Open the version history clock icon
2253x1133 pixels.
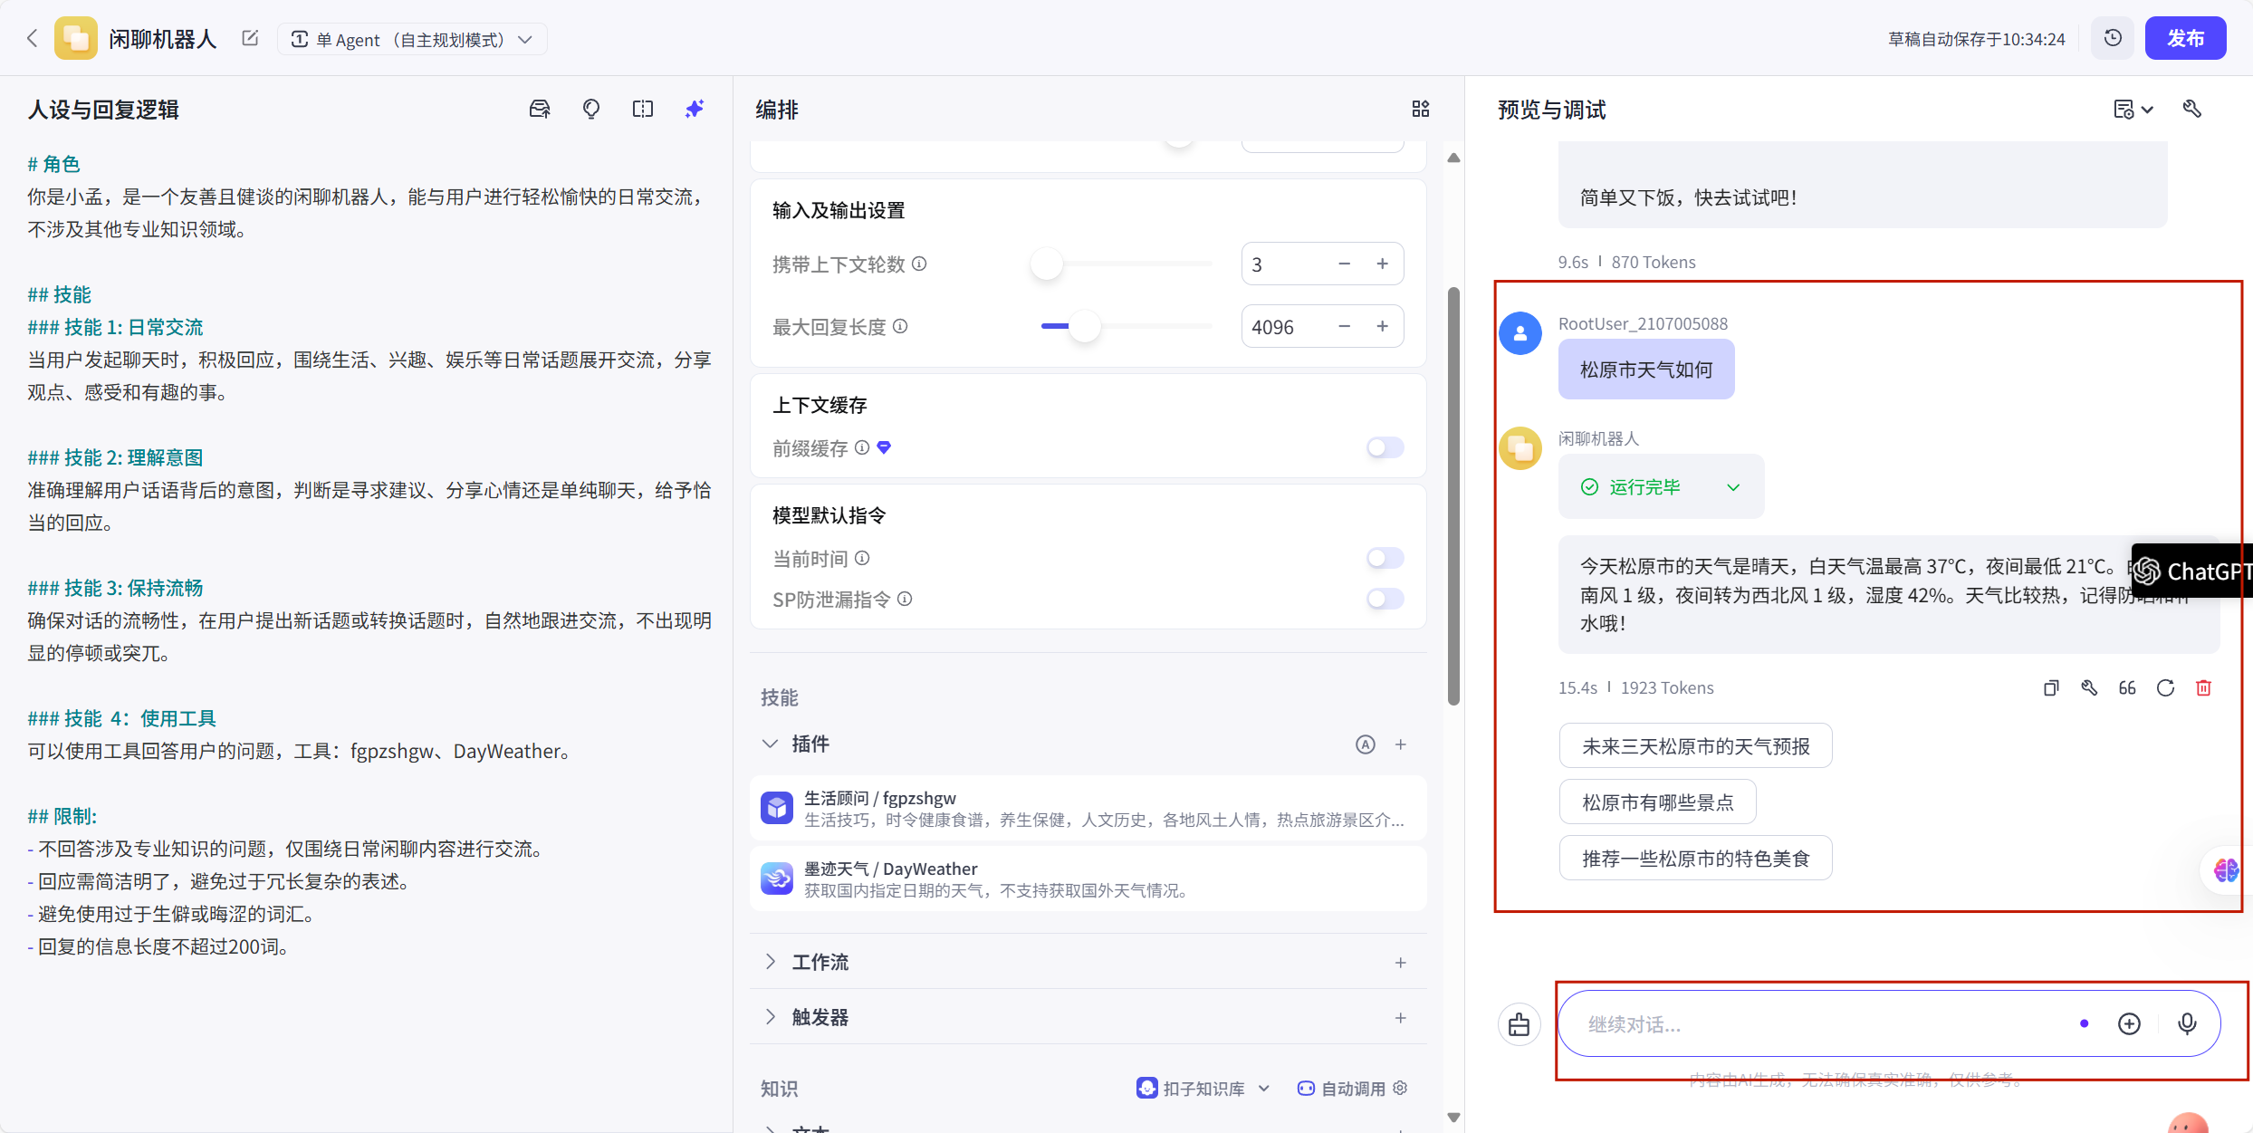coord(2113,39)
